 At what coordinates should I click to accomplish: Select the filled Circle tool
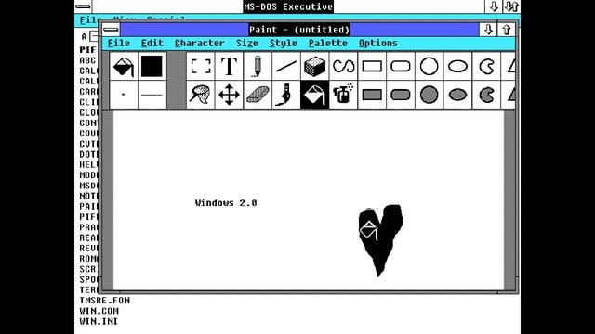[430, 95]
